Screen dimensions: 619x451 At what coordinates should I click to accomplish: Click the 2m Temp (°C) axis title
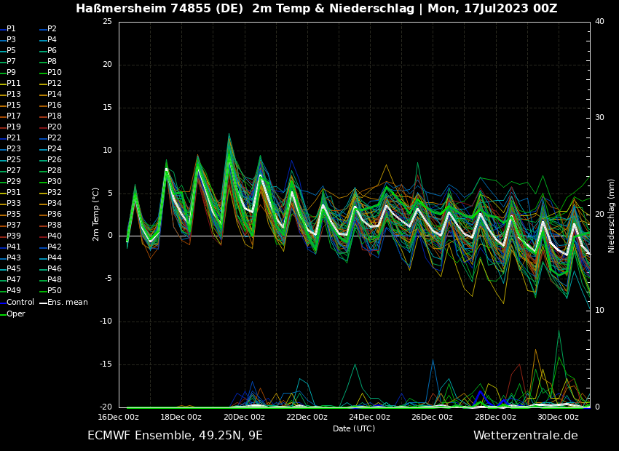[96, 214]
